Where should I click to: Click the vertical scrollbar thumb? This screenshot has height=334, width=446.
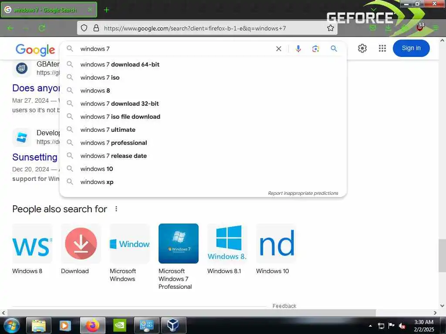pos(442,256)
